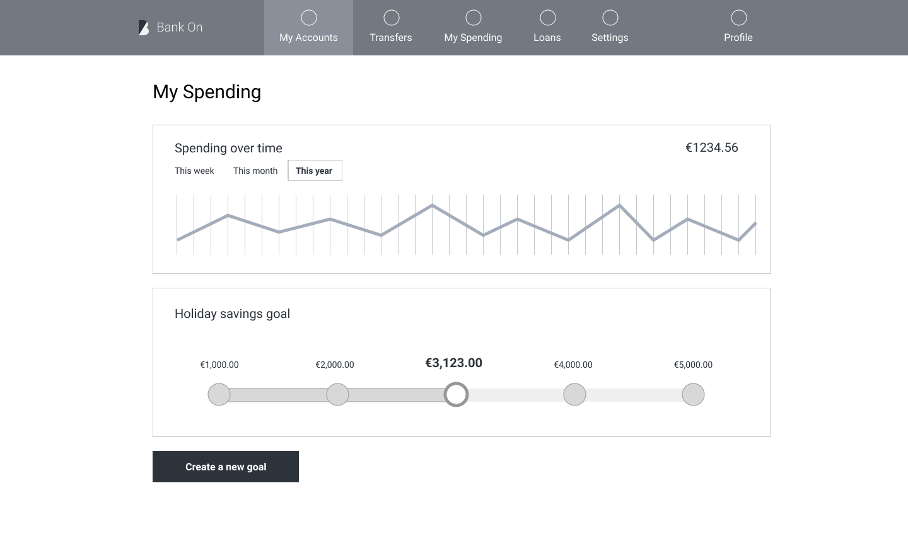Click the circle icon above My Spending
908x544 pixels.
pos(474,18)
